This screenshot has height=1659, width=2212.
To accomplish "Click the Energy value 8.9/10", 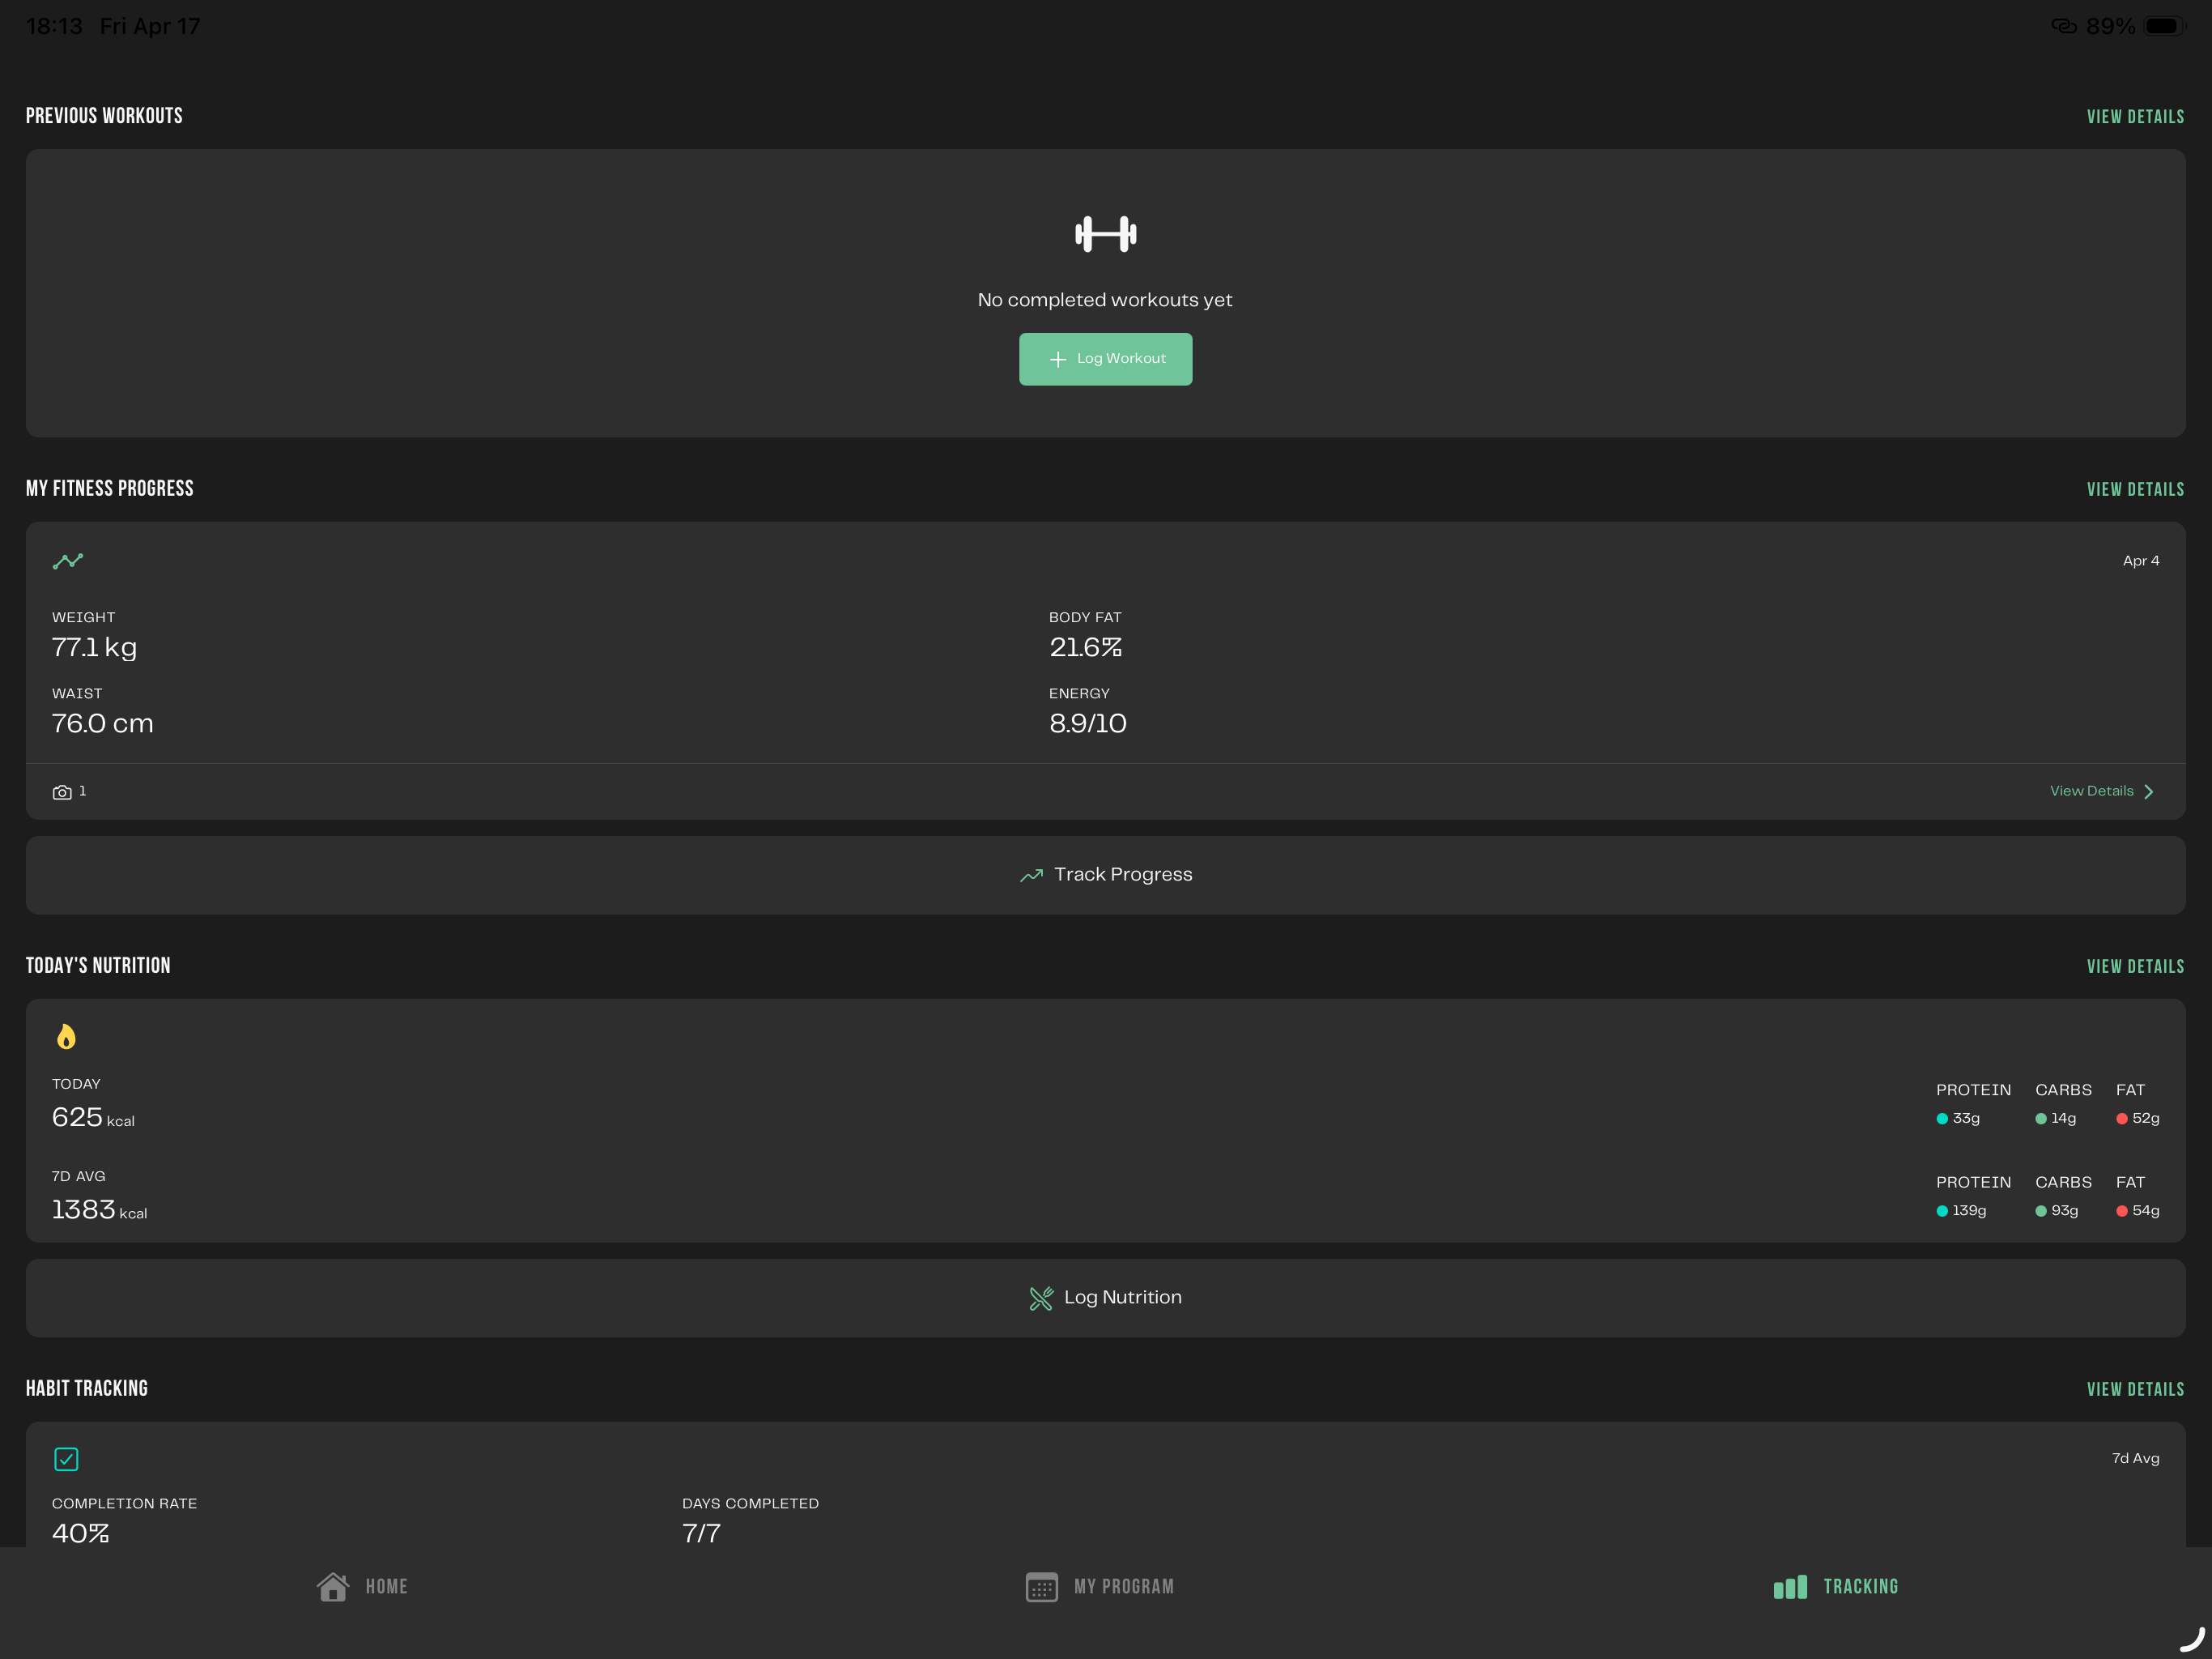I will 1087,723.
